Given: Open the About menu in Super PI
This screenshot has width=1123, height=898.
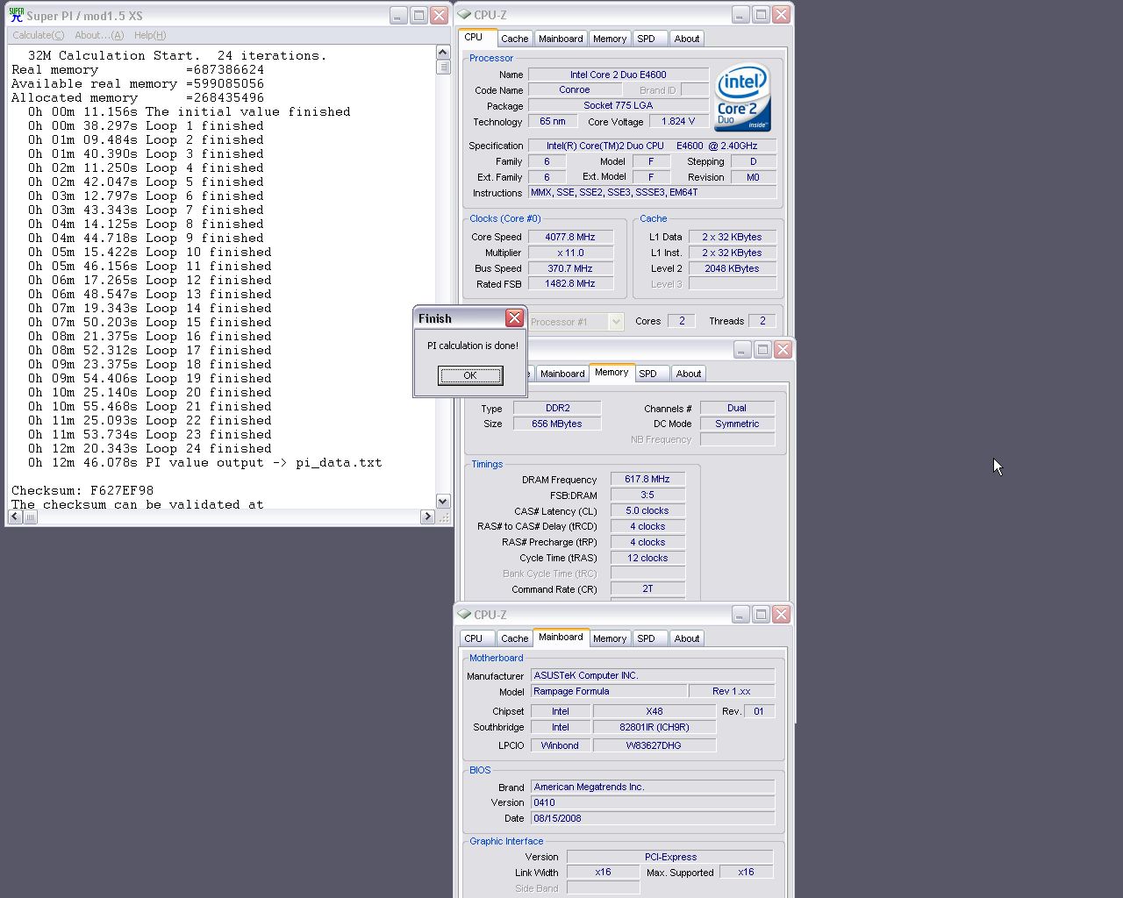Looking at the screenshot, I should point(99,35).
